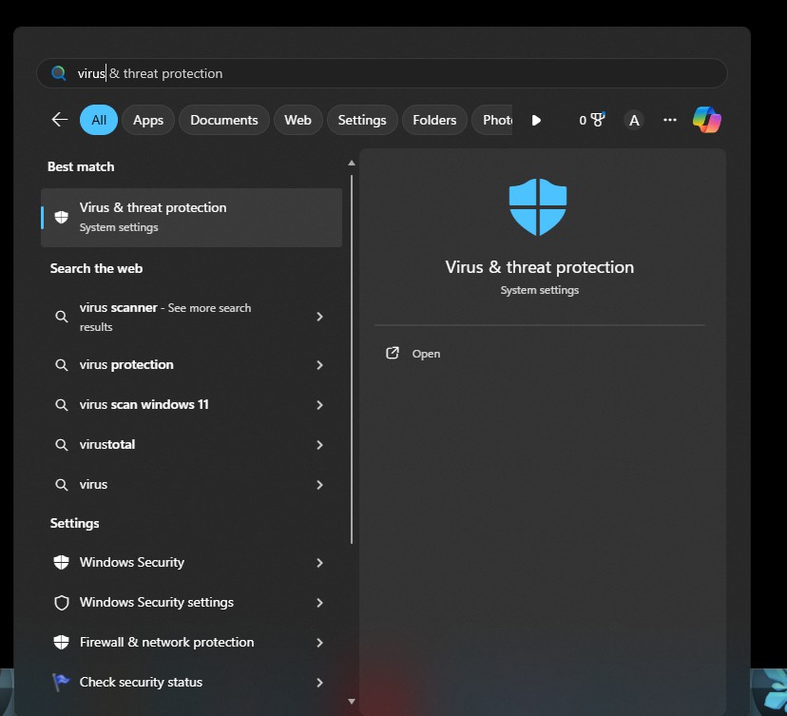Click the large blue shield icon
Viewport: 787px width, 716px height.
click(x=538, y=206)
